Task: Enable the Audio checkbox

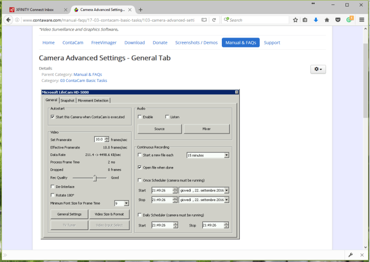Action: pyautogui.click(x=140, y=117)
